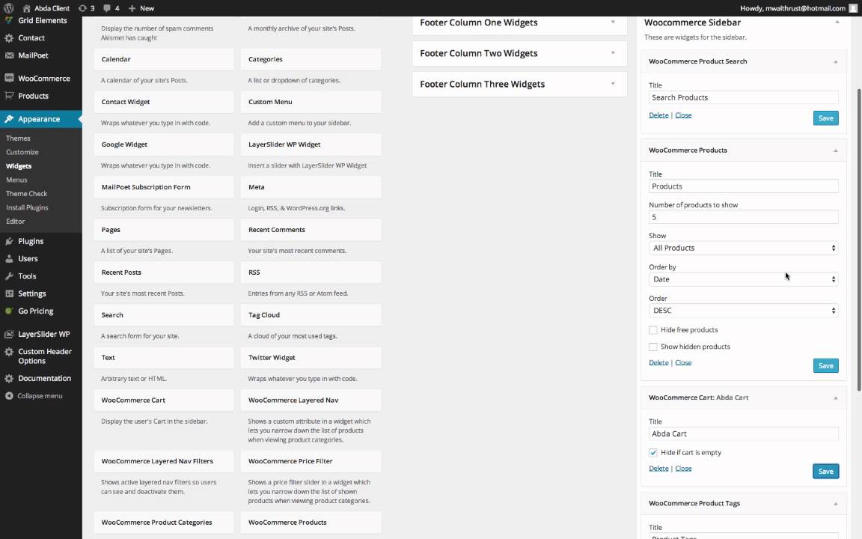The width and height of the screenshot is (862, 539).
Task: Open the Abda Client home icon
Action: click(x=26, y=8)
